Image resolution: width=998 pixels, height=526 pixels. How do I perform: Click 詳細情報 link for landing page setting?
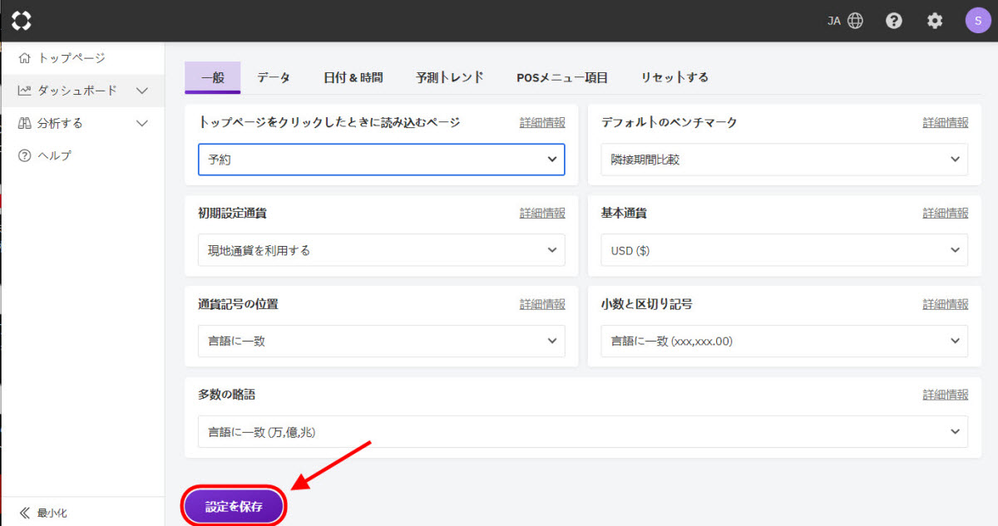tap(542, 122)
